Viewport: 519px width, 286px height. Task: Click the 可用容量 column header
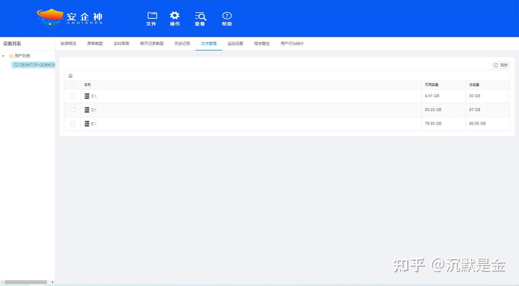click(432, 85)
